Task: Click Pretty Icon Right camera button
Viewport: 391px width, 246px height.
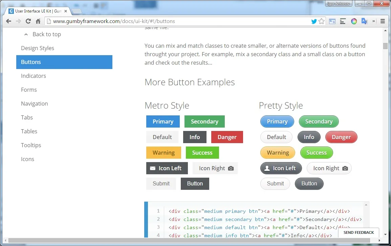Action: [x=329, y=168]
